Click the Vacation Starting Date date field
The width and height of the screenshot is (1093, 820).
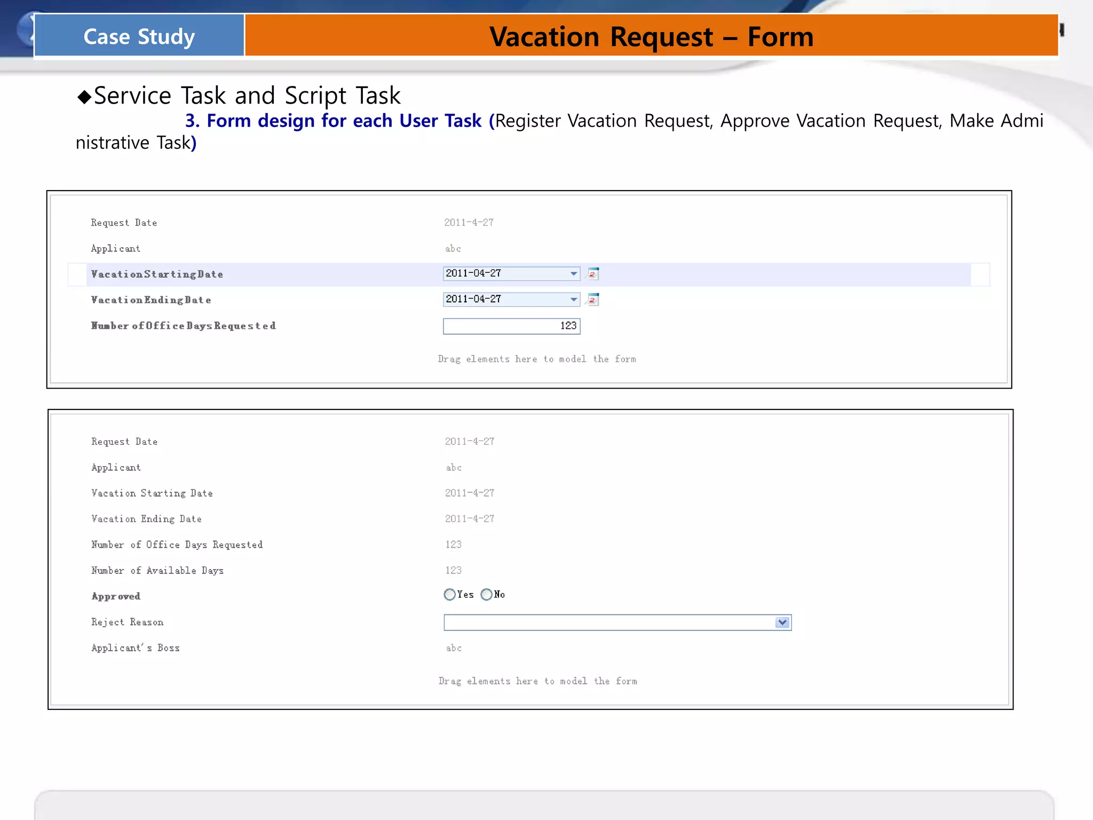[x=504, y=274]
